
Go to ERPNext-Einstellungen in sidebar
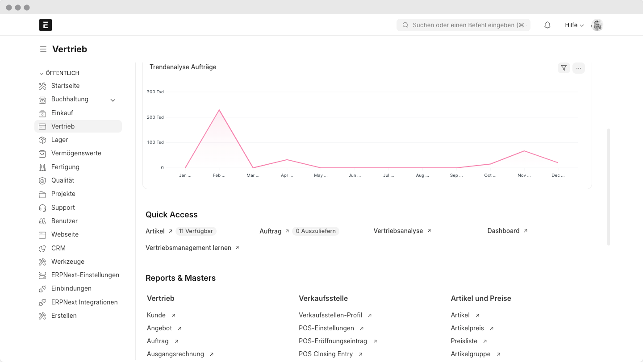[85, 275]
